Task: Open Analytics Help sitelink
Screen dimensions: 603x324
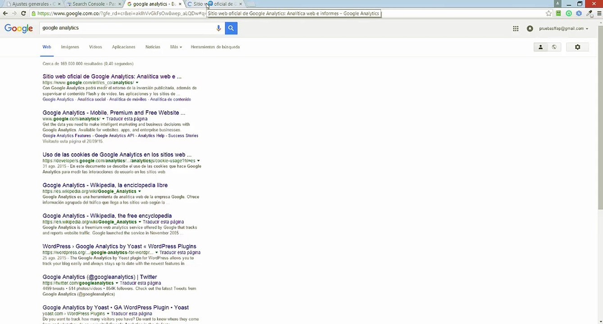Action: [151, 135]
